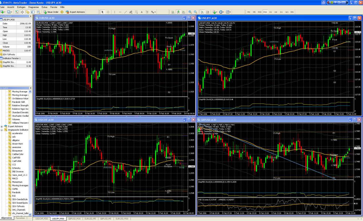Open the Diagramme menu
This screenshot has height=221, width=363.
point(33,7)
